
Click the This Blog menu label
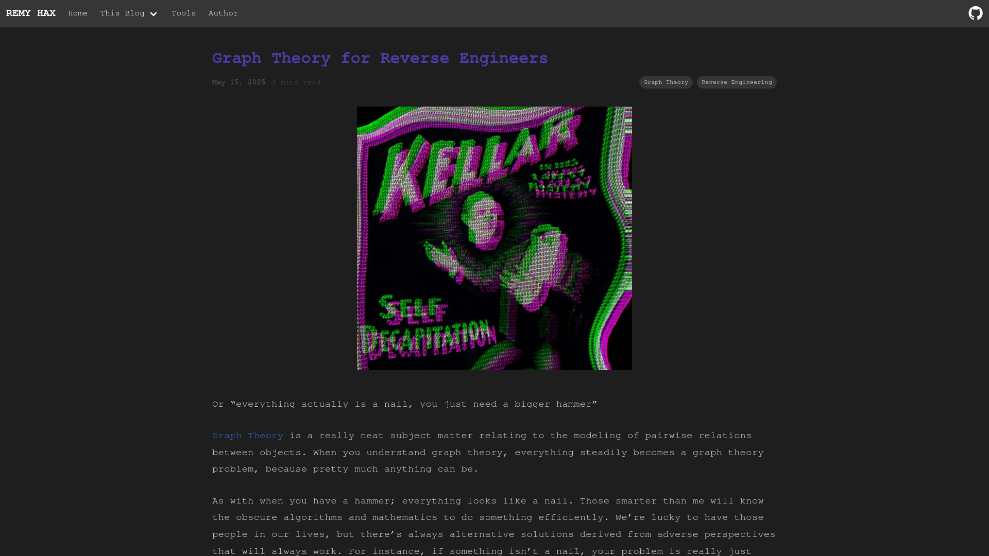pos(123,13)
